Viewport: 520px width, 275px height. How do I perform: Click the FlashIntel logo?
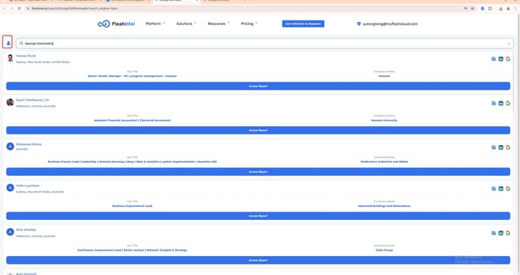coord(116,24)
